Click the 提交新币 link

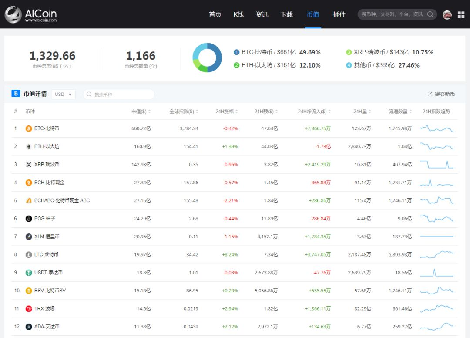[x=441, y=94]
